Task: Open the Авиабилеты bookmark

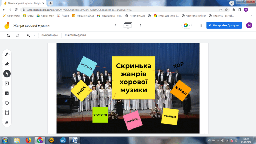Action: [x=11, y=16]
